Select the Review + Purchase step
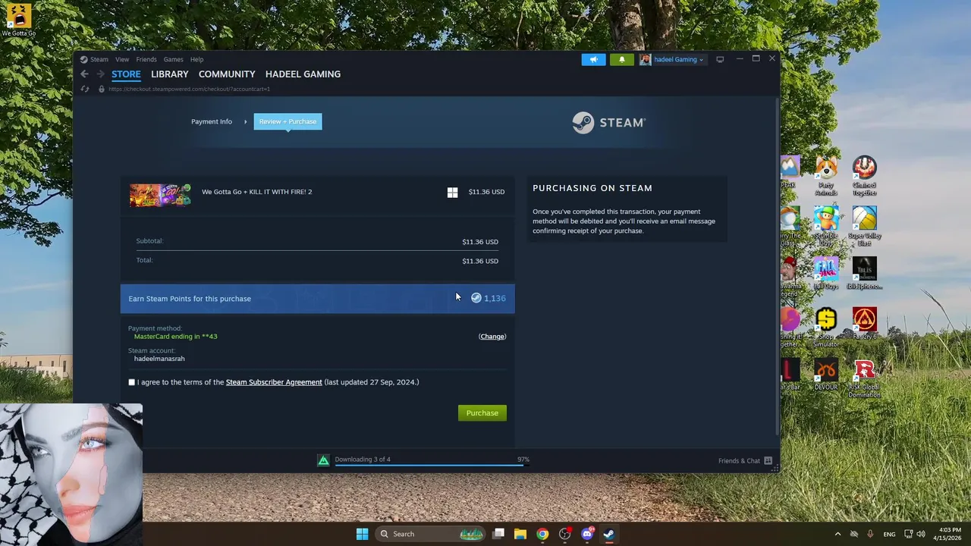971x546 pixels. coord(288,121)
